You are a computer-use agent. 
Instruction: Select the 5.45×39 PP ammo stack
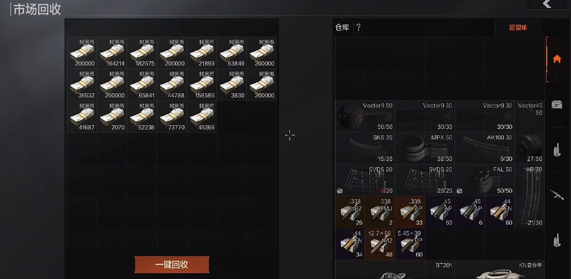(x=410, y=244)
